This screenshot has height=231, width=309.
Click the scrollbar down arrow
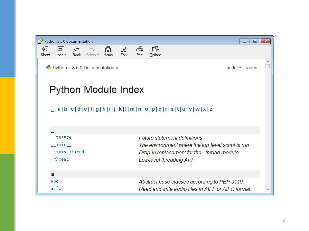(268, 190)
